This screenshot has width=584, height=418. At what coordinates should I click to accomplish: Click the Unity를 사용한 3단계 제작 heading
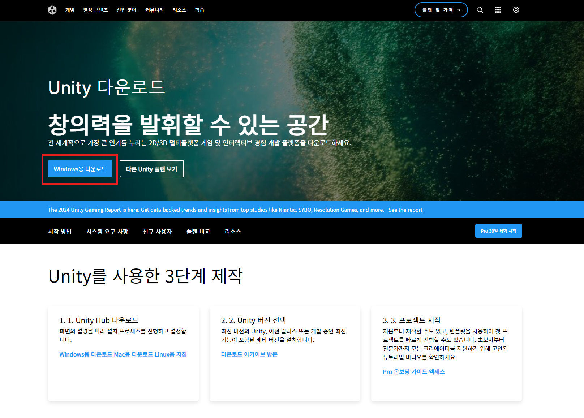click(x=145, y=276)
